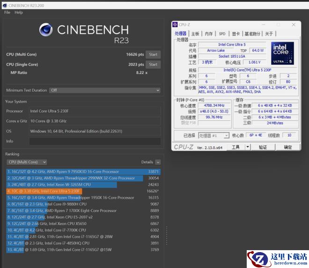Click the Info input field
This screenshot has width=309, height=268.
[95, 141]
